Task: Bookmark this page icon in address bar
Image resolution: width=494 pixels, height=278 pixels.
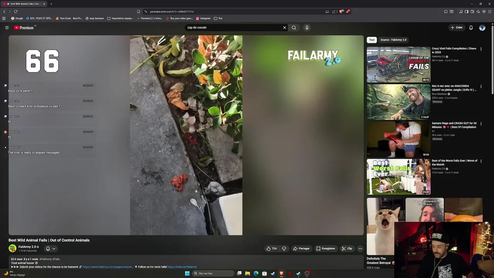Action: click(x=138, y=12)
